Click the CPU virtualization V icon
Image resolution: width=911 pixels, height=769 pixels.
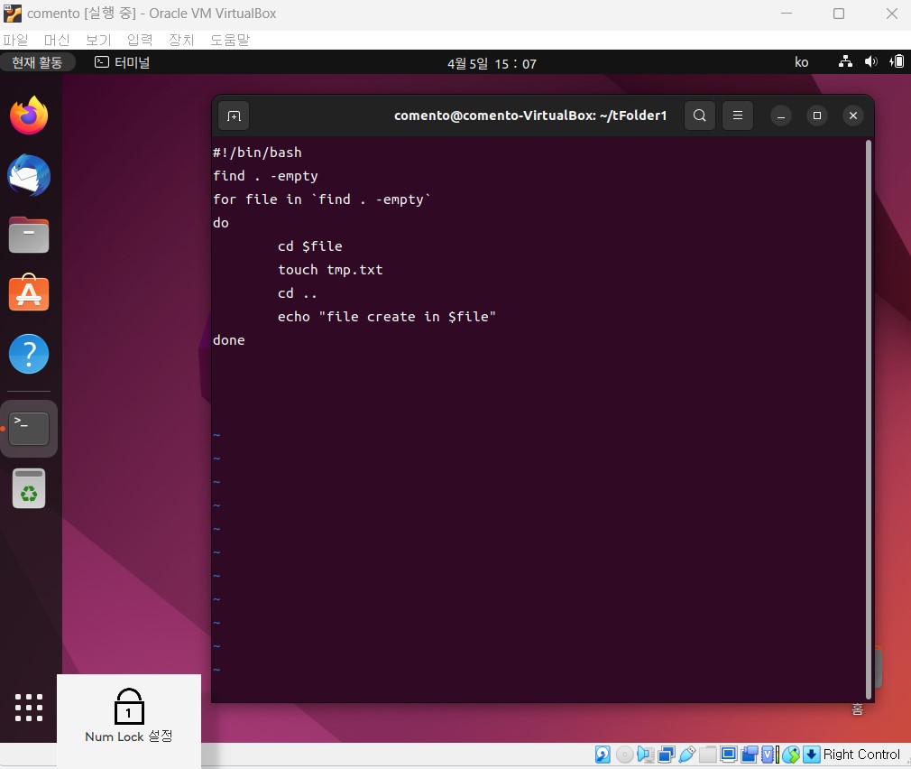coord(768,755)
